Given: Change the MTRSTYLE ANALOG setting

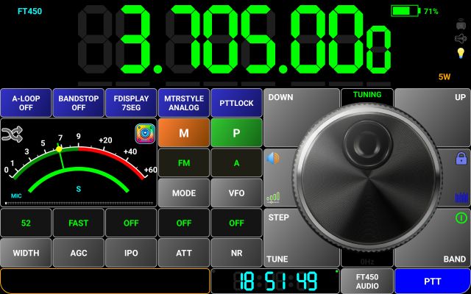Looking at the screenshot, I should 183,103.
